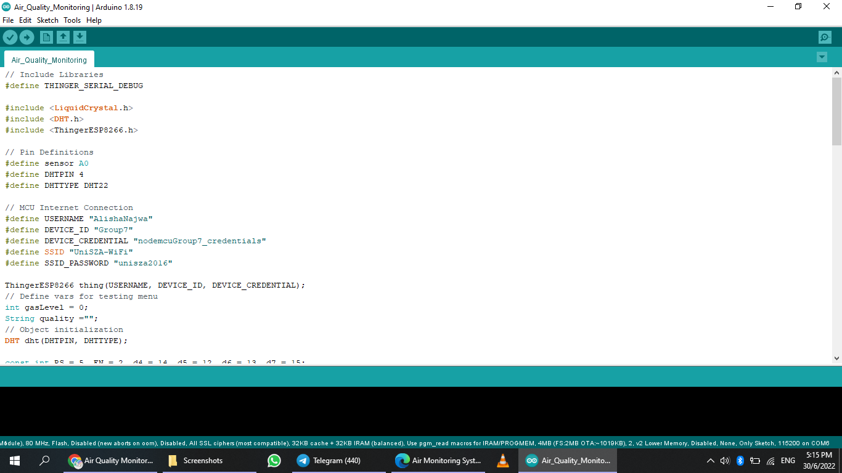Click the "// MCU Internet Connection" comment
Screen dimensions: 842x473
pos(69,208)
